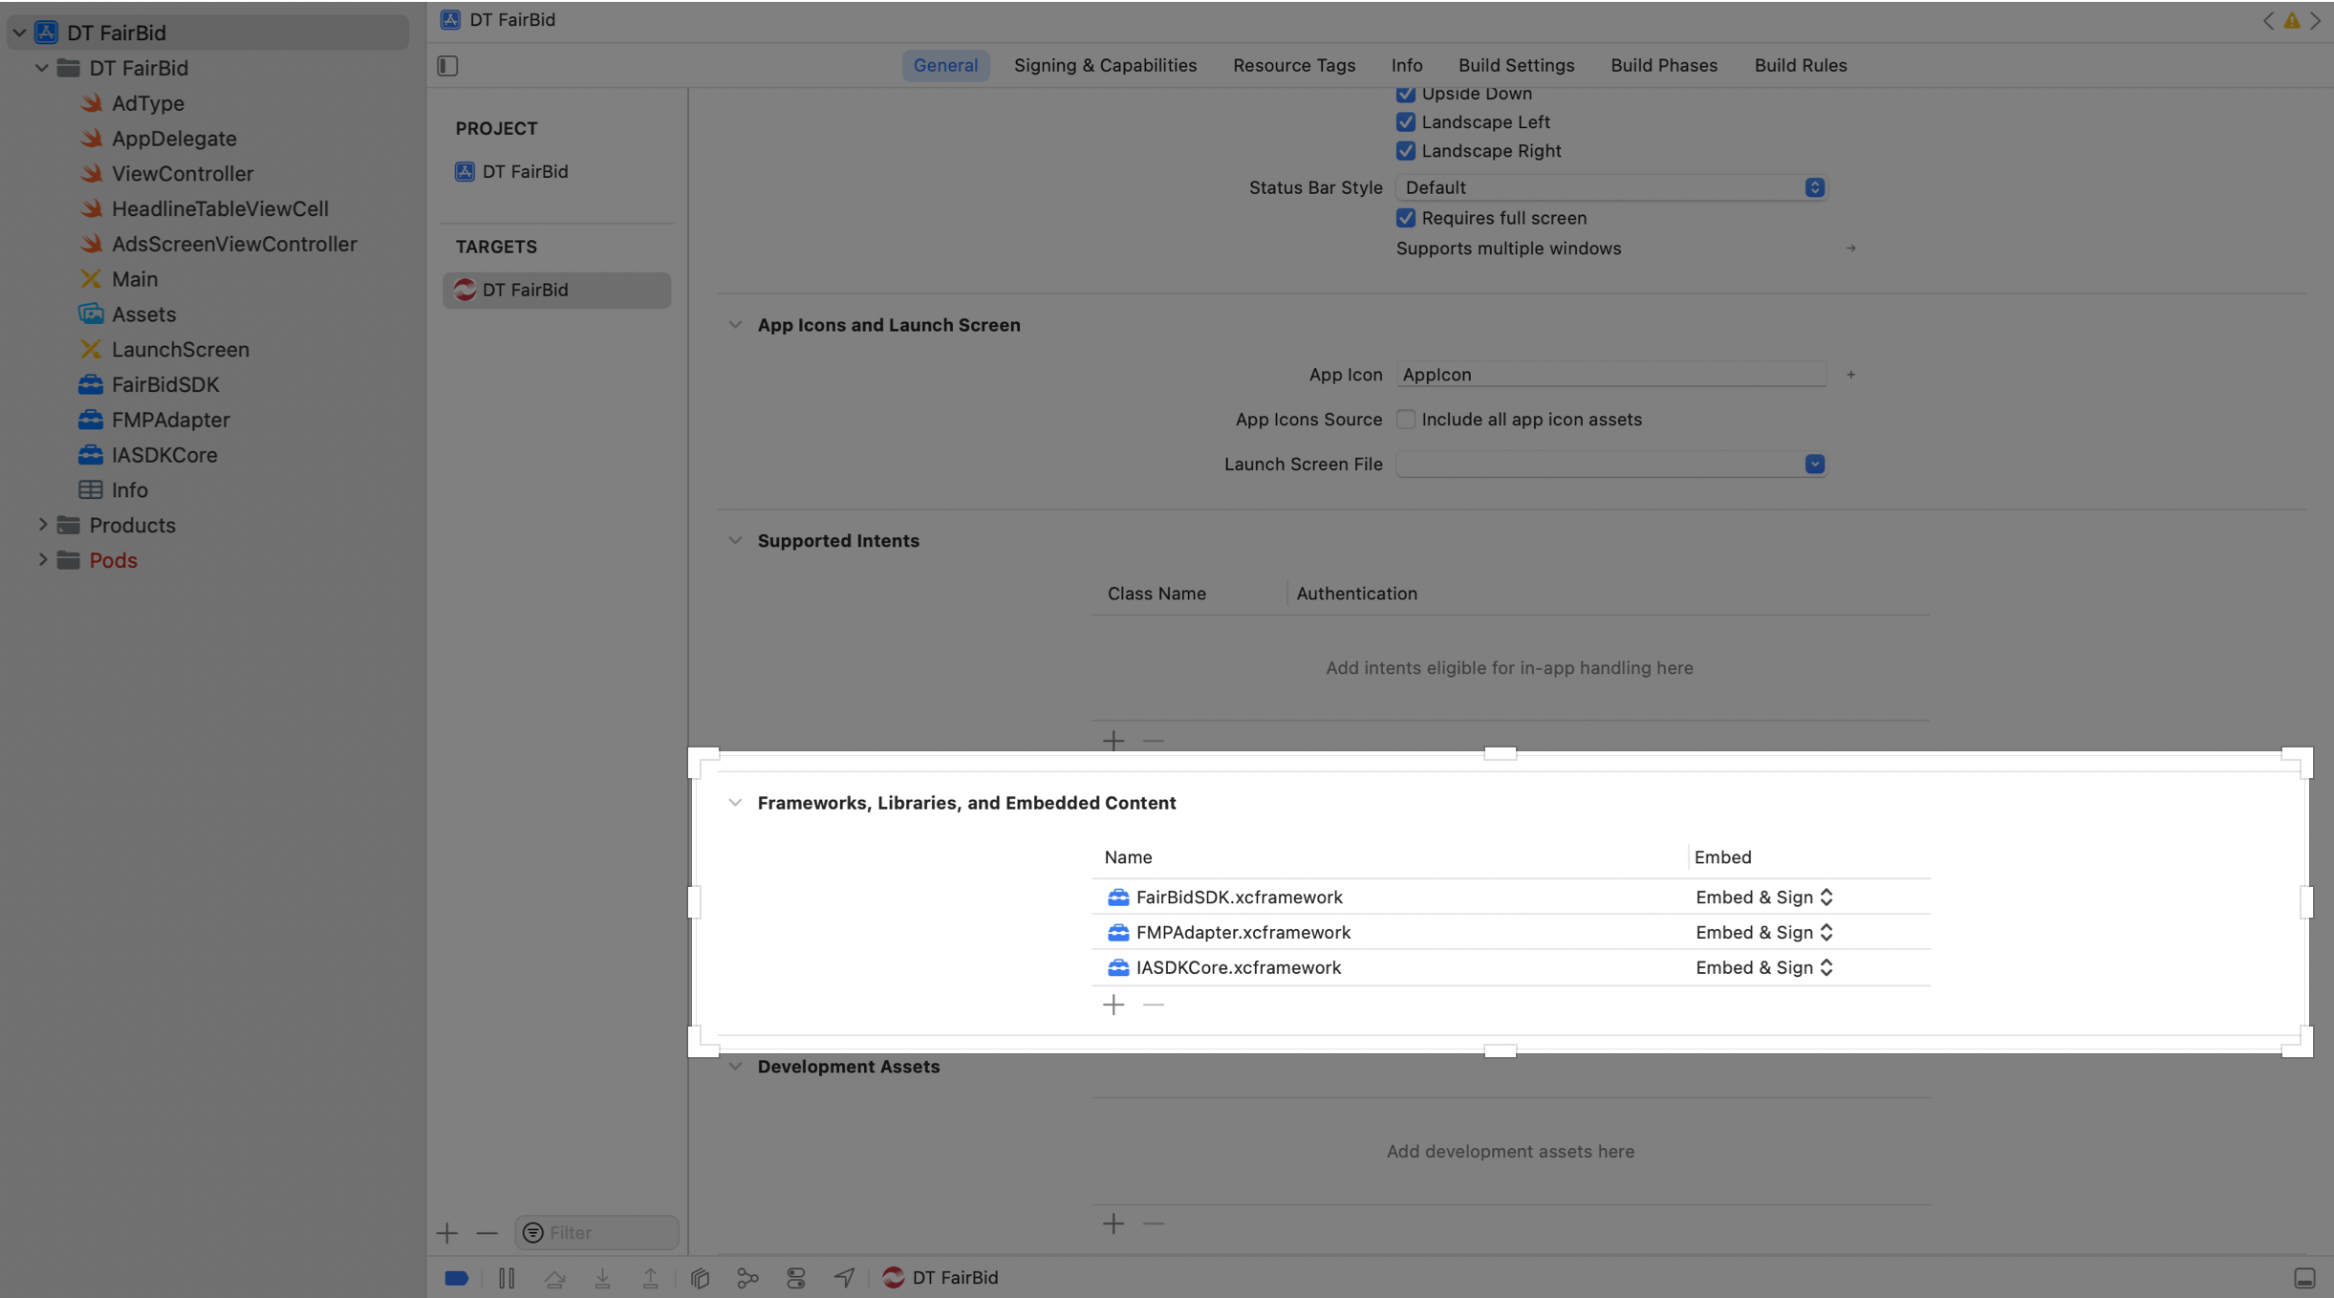Click the yellow warning icon in the toolbar
The width and height of the screenshot is (2334, 1298).
(2292, 20)
